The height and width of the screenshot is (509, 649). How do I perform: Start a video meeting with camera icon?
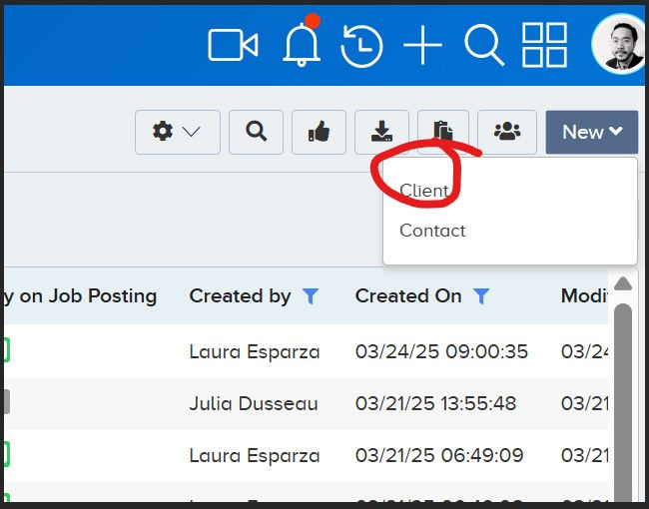233,45
